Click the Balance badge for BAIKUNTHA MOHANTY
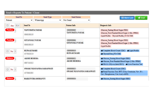The image size is (153, 97). coord(10,78)
